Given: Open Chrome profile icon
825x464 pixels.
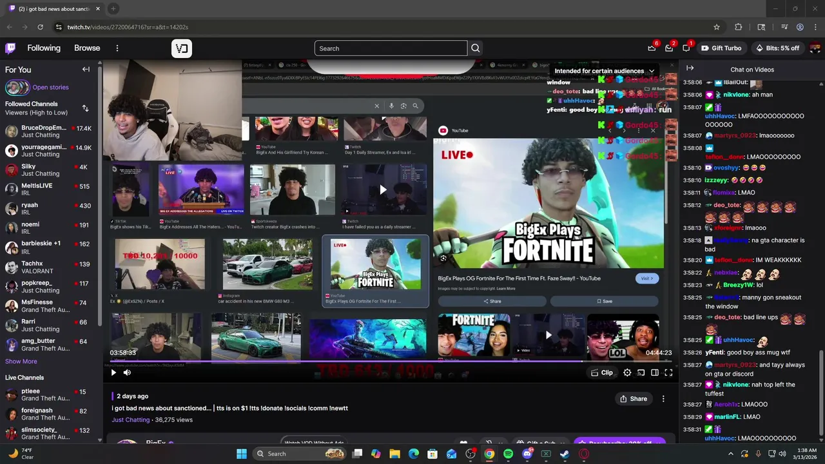Looking at the screenshot, I should point(800,27).
